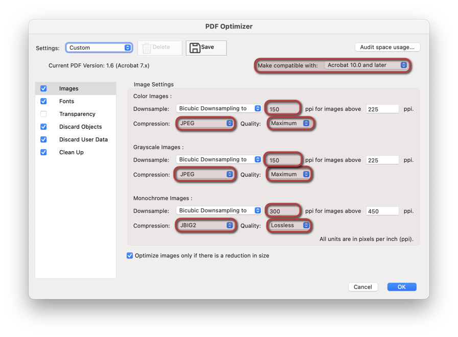
Task: Change Grayscale Images Quality Maximum dropdown
Action: 289,174
